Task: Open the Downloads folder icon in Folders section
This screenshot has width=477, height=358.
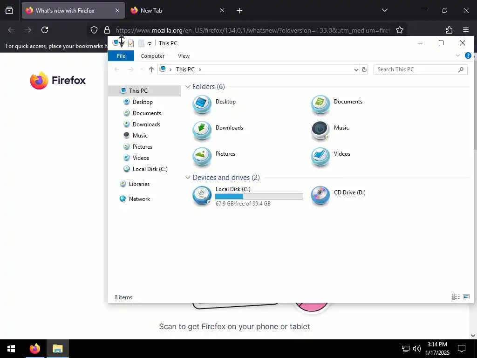Action: tap(202, 131)
